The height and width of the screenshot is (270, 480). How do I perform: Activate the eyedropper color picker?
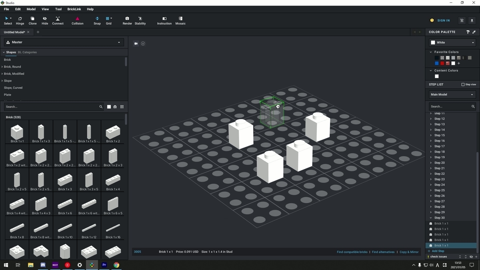pos(474,32)
